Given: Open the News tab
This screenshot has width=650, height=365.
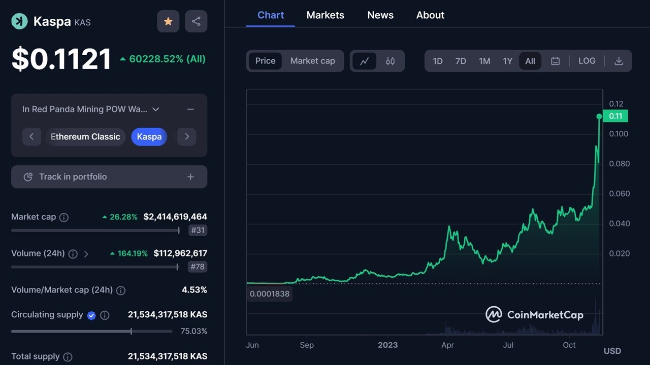Looking at the screenshot, I should pos(380,15).
